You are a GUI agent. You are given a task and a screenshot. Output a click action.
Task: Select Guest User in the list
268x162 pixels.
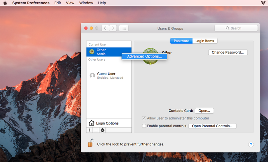109,75
